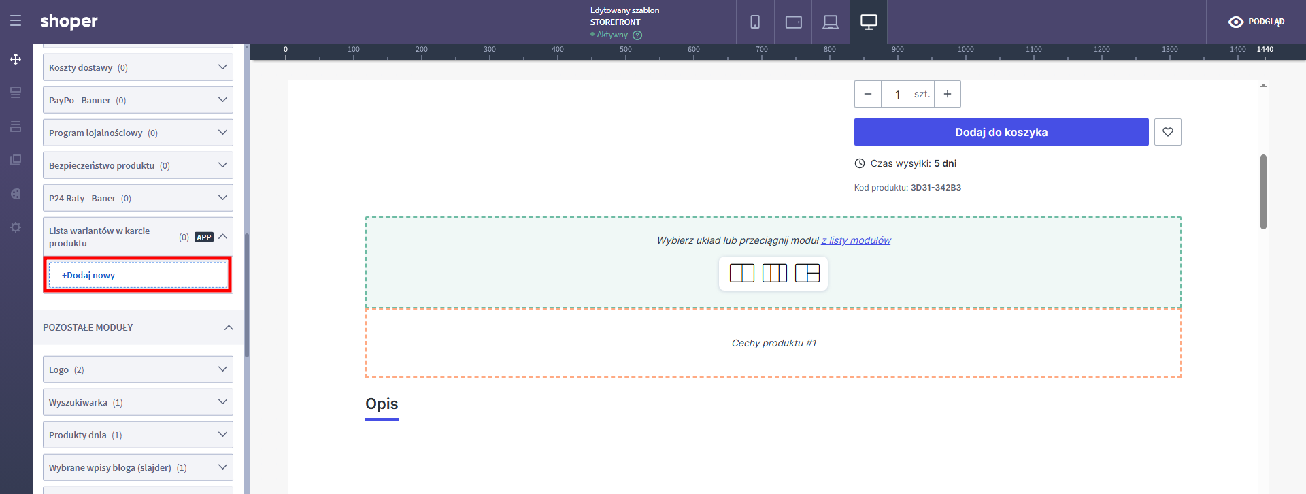Screen dimensions: 1306x494
Task: Open the color palette sidebar icon
Action: (16, 194)
